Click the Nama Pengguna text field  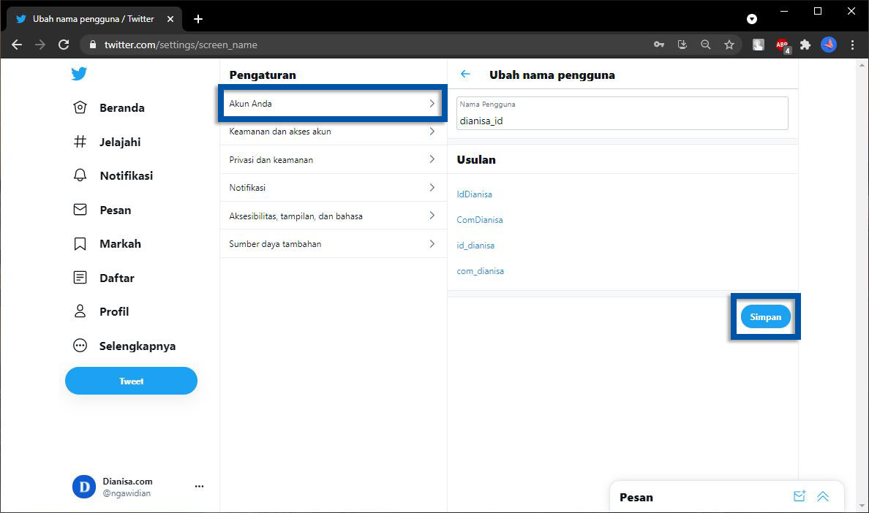622,121
